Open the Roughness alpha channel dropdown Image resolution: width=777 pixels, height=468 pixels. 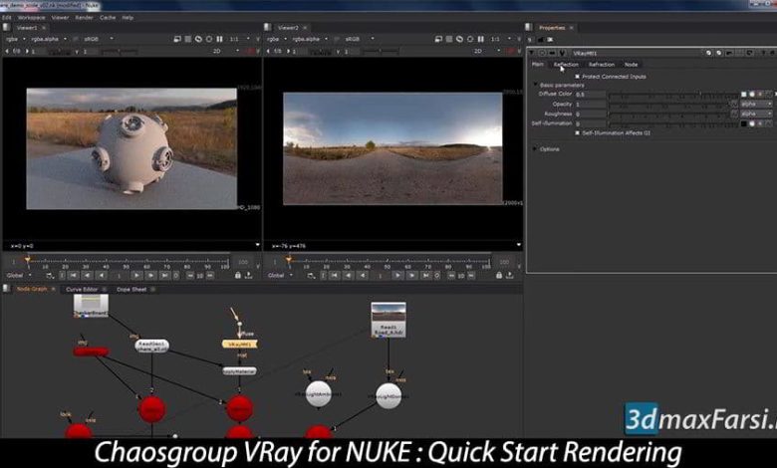click(x=756, y=114)
